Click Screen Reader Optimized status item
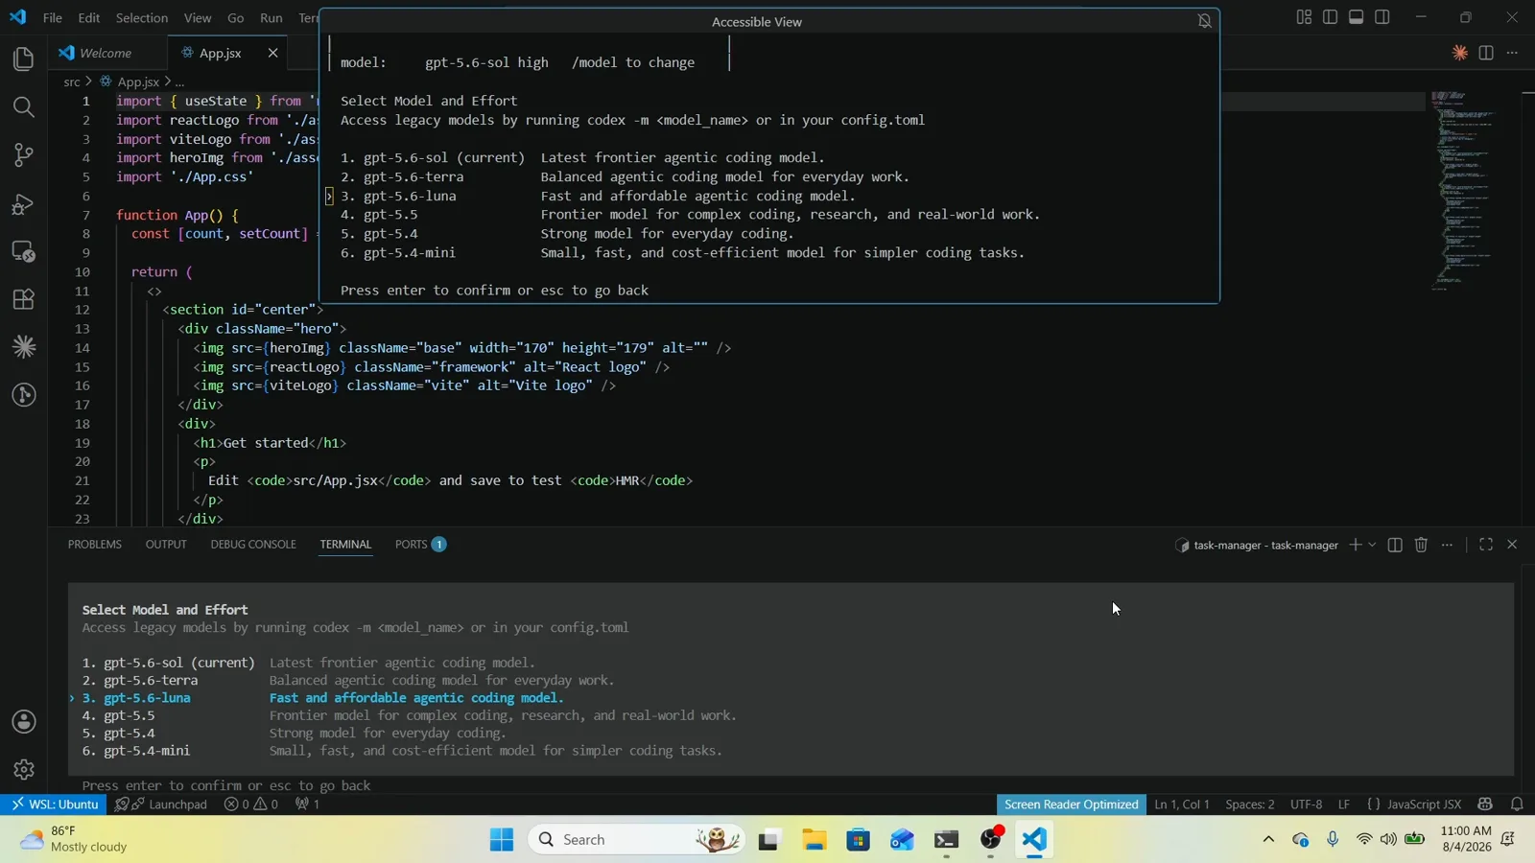1535x863 pixels. (x=1072, y=805)
